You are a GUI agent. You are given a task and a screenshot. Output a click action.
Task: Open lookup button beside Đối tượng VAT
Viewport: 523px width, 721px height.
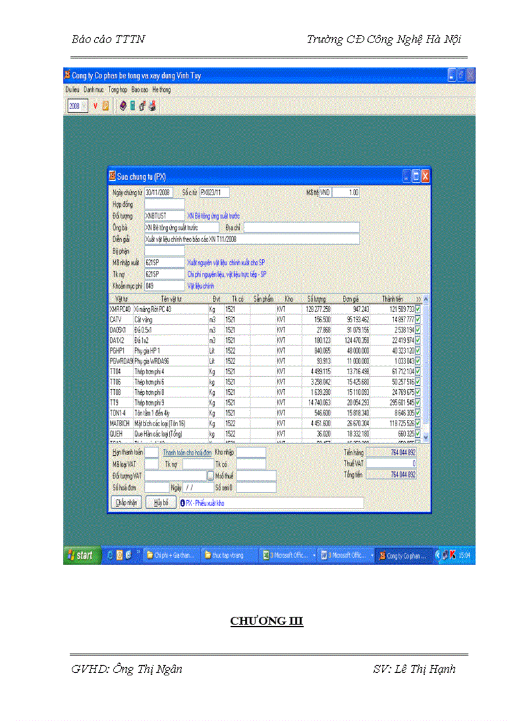coord(210,476)
